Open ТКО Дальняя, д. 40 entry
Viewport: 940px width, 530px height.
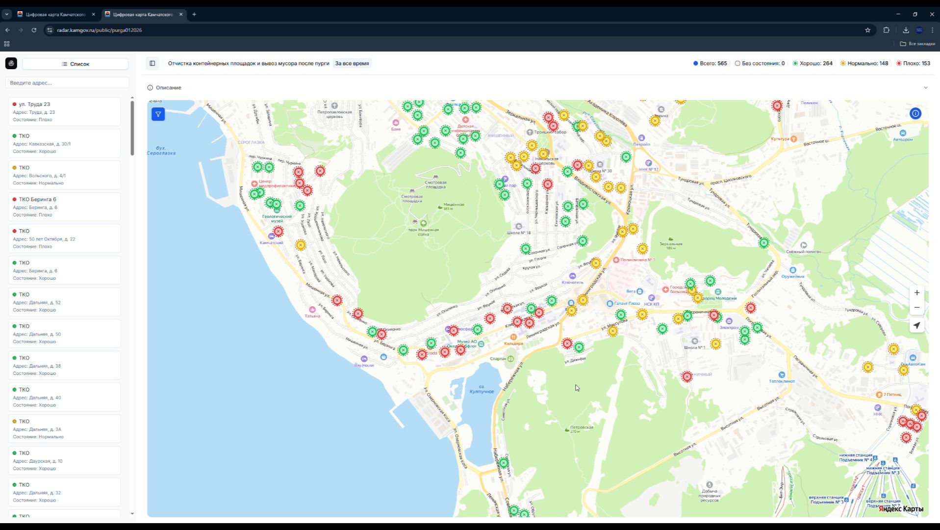[x=64, y=397]
